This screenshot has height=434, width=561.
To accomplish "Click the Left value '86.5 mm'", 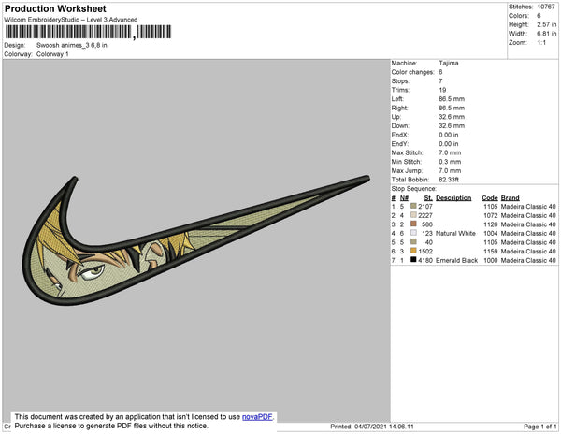I will click(x=452, y=99).
